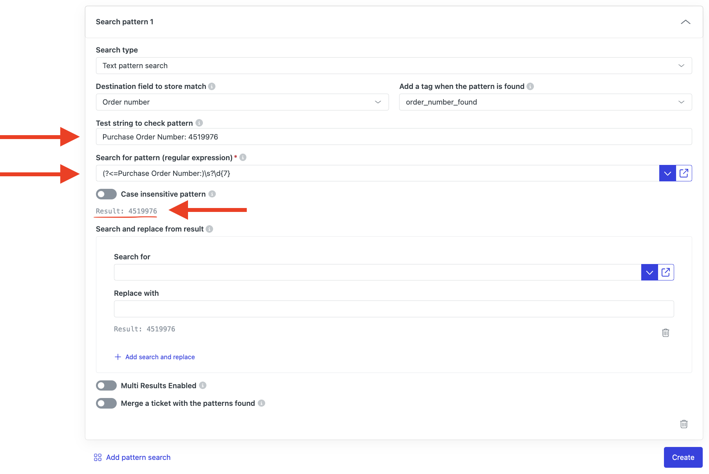Click the Search pattern 1 header title
This screenshot has height=474, width=709.
(x=125, y=22)
